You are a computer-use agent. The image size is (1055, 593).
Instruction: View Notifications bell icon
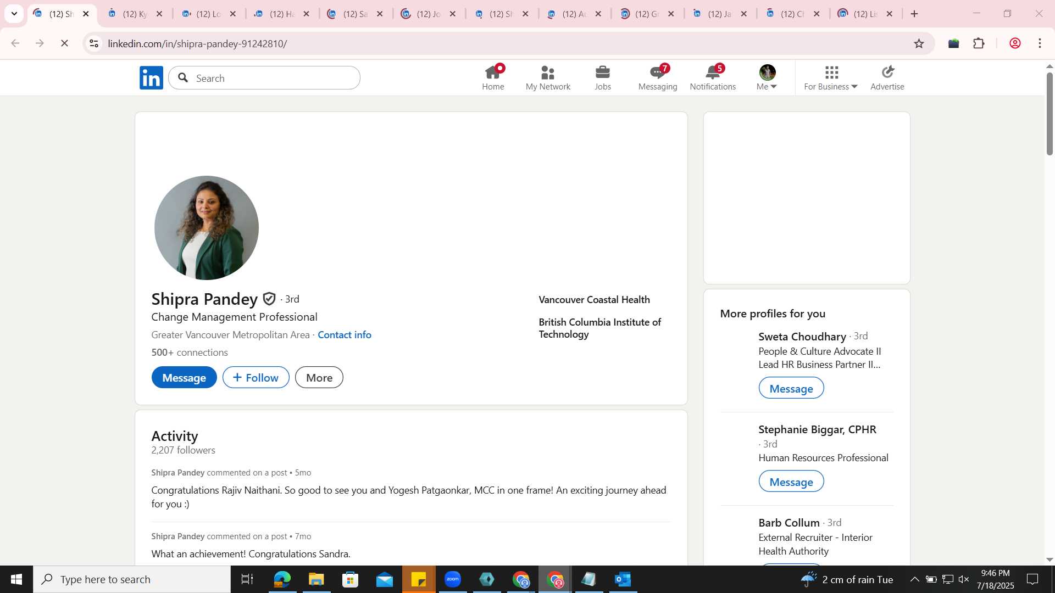click(x=713, y=77)
